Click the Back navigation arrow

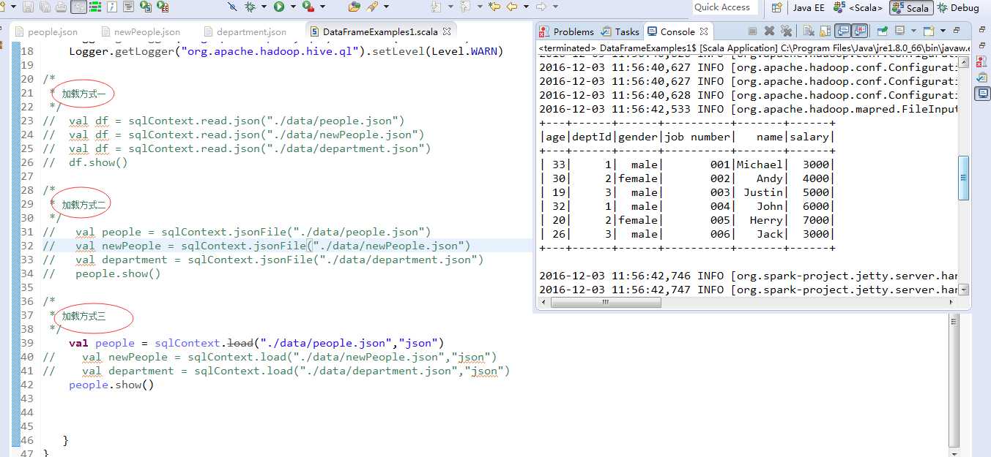512,7
